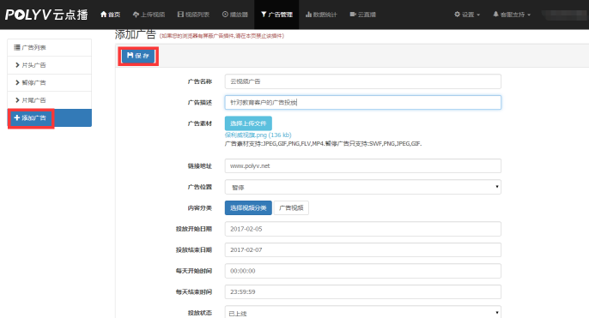Image resolution: width=589 pixels, height=318 pixels.
Task: Click the 每天开始时间 field 00:00:00
Action: pos(363,271)
